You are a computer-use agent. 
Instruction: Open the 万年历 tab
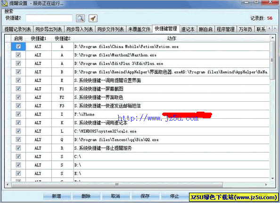(x=246, y=29)
